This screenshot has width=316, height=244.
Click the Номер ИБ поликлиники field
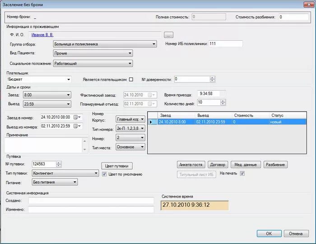click(x=226, y=44)
